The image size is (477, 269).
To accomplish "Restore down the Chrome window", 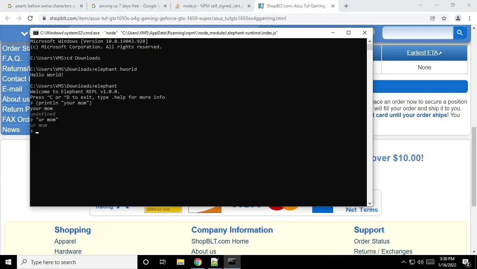I will (x=453, y=5).
